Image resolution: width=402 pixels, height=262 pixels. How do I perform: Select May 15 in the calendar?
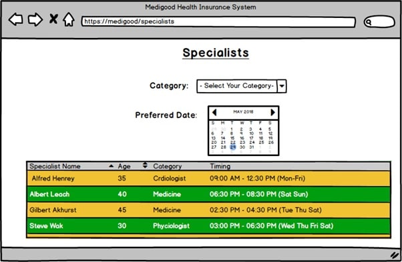pyautogui.click(x=232, y=138)
